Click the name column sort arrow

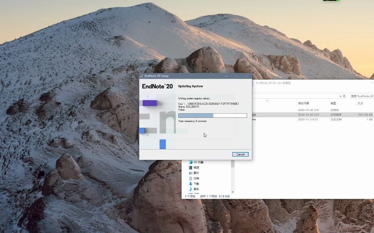tap(267, 101)
